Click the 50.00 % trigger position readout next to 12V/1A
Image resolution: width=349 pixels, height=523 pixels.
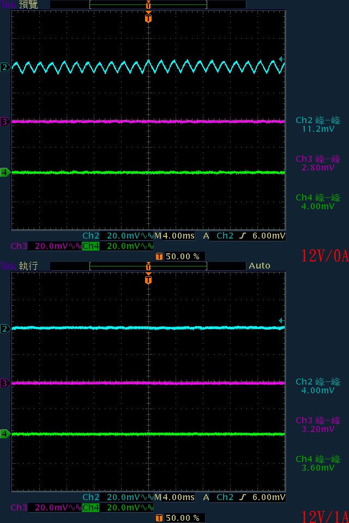(180, 518)
